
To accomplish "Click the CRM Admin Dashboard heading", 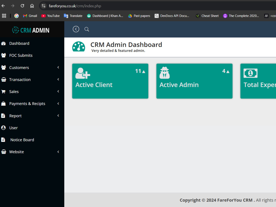I will tap(126, 45).
